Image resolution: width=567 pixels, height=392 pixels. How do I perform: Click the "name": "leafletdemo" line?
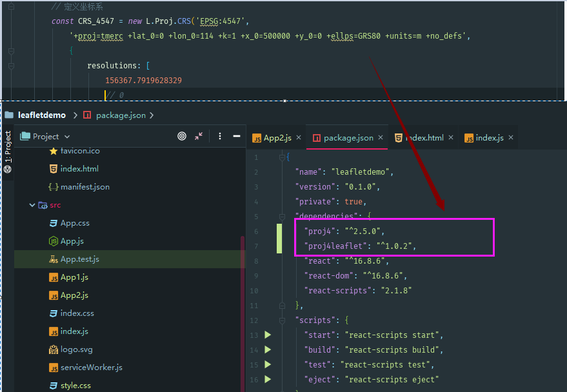pyautogui.click(x=344, y=172)
